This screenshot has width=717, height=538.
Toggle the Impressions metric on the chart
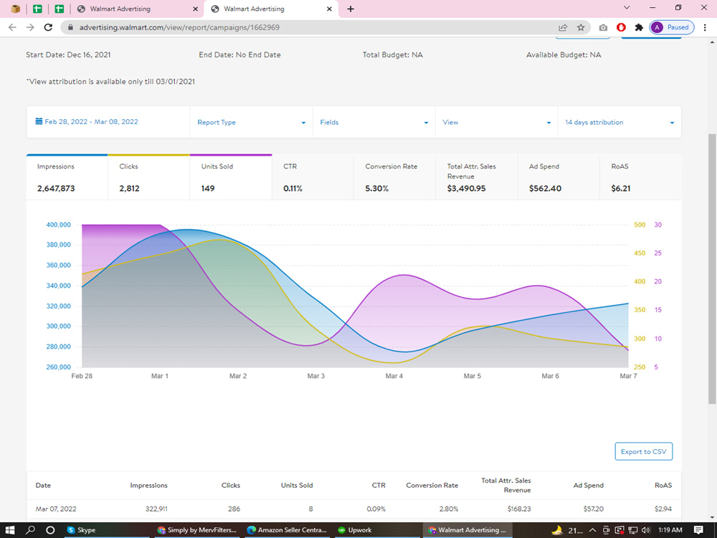[67, 177]
